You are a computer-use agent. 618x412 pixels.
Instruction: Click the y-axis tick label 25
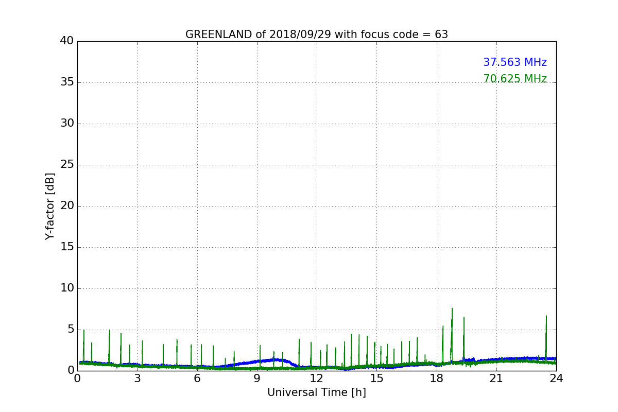pyautogui.click(x=67, y=165)
